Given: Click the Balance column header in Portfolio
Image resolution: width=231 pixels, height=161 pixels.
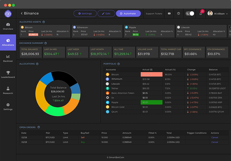Looking at the screenshot, I should [x=213, y=69].
